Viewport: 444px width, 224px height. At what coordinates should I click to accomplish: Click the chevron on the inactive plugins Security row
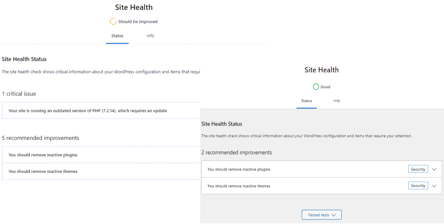coord(435,169)
